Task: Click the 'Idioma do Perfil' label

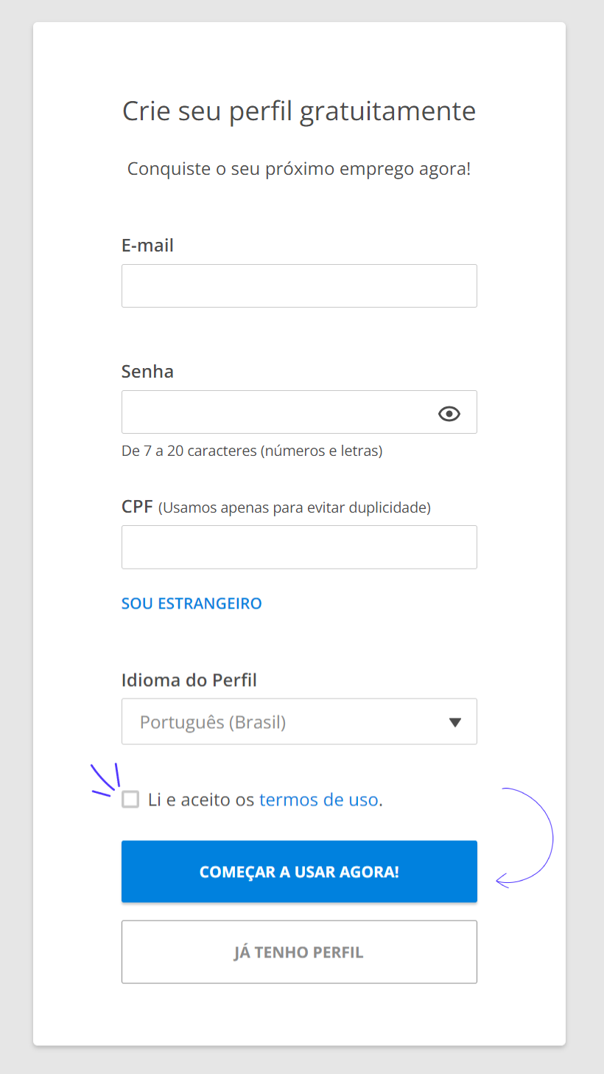Action: [189, 679]
